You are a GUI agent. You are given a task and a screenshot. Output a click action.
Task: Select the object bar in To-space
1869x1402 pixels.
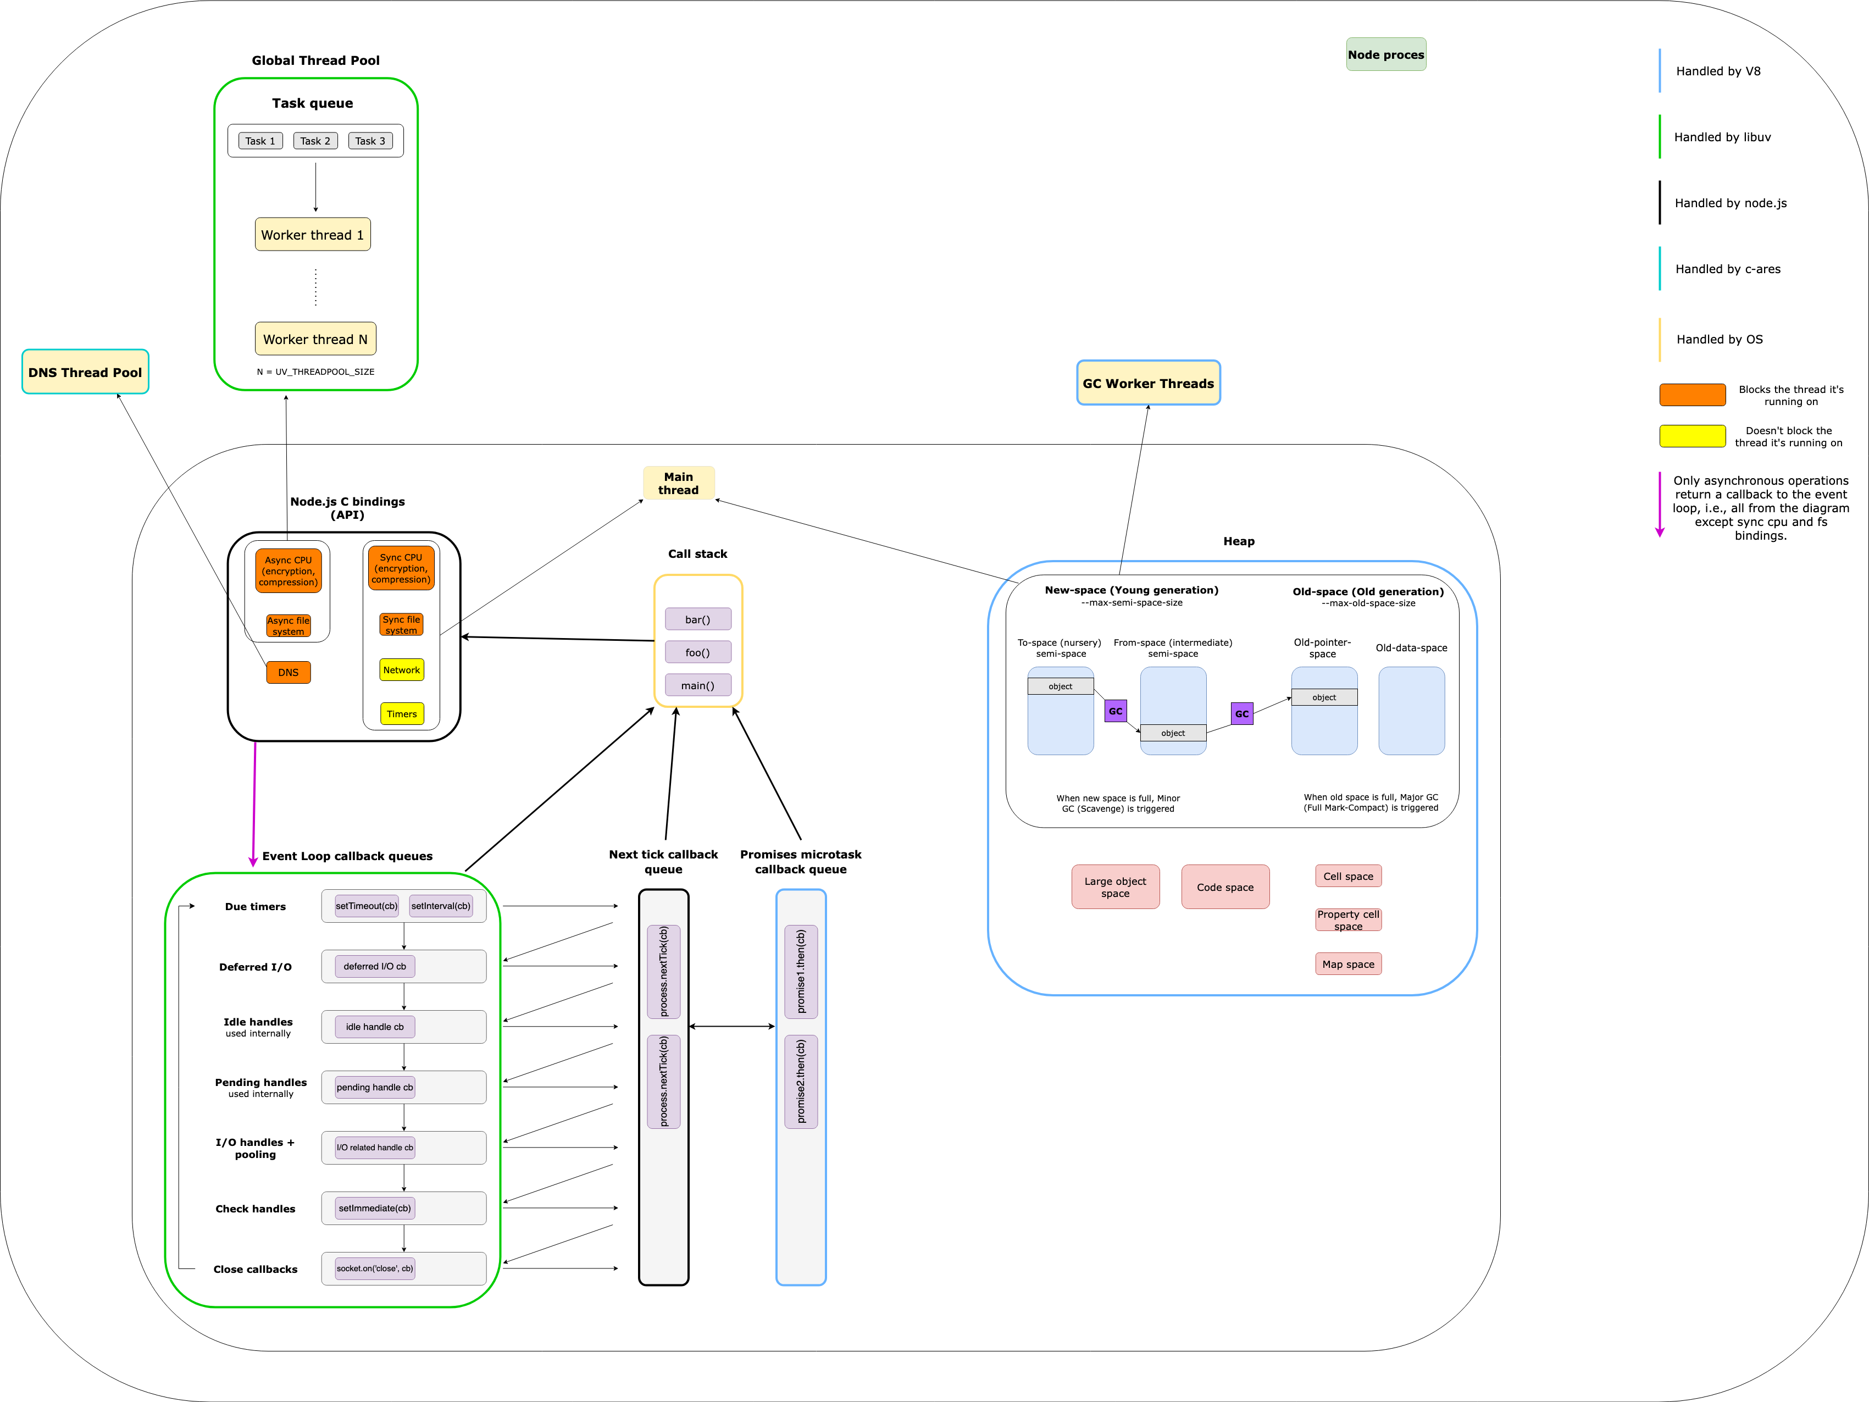[x=1061, y=686]
